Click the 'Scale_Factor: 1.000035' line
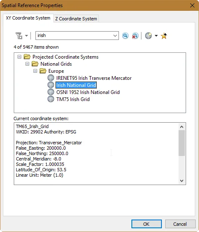 tap(40, 164)
